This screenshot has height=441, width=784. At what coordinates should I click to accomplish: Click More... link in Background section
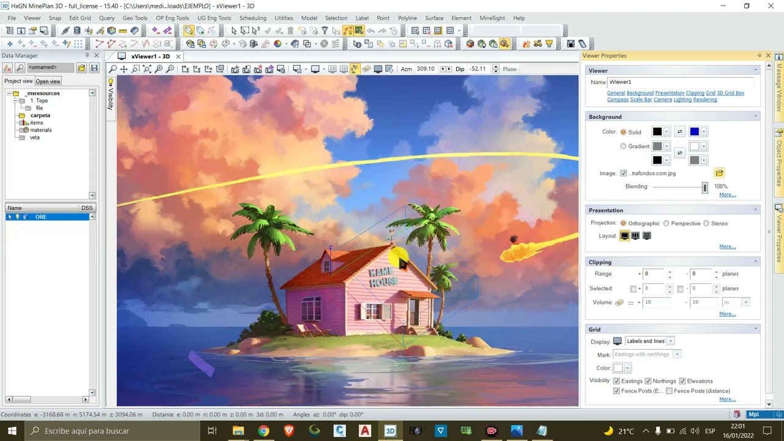pos(728,195)
